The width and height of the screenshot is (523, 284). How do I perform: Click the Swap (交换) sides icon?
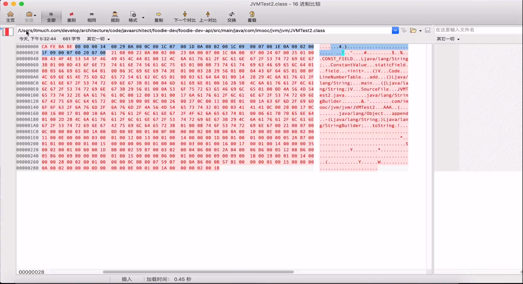tap(232, 17)
